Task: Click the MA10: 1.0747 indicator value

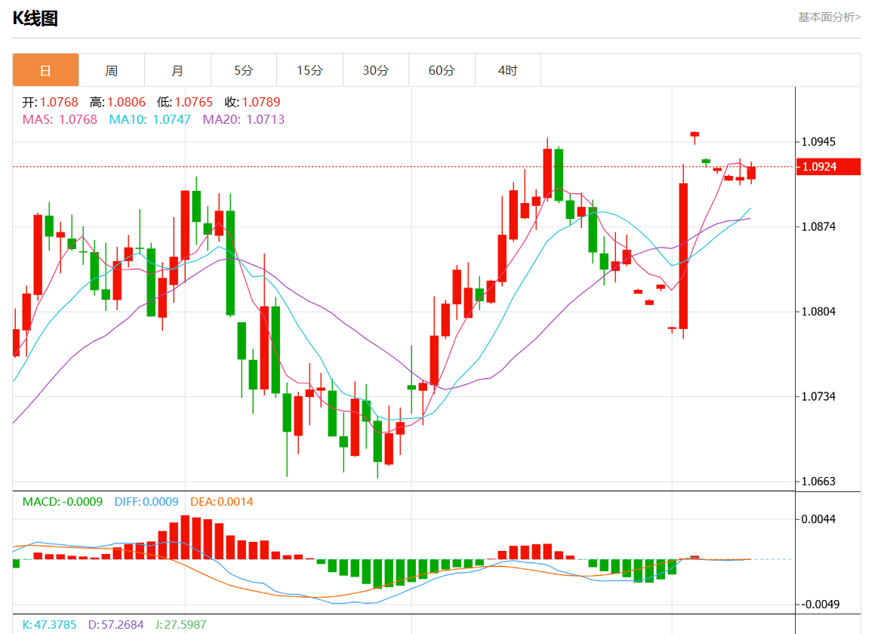Action: (149, 119)
